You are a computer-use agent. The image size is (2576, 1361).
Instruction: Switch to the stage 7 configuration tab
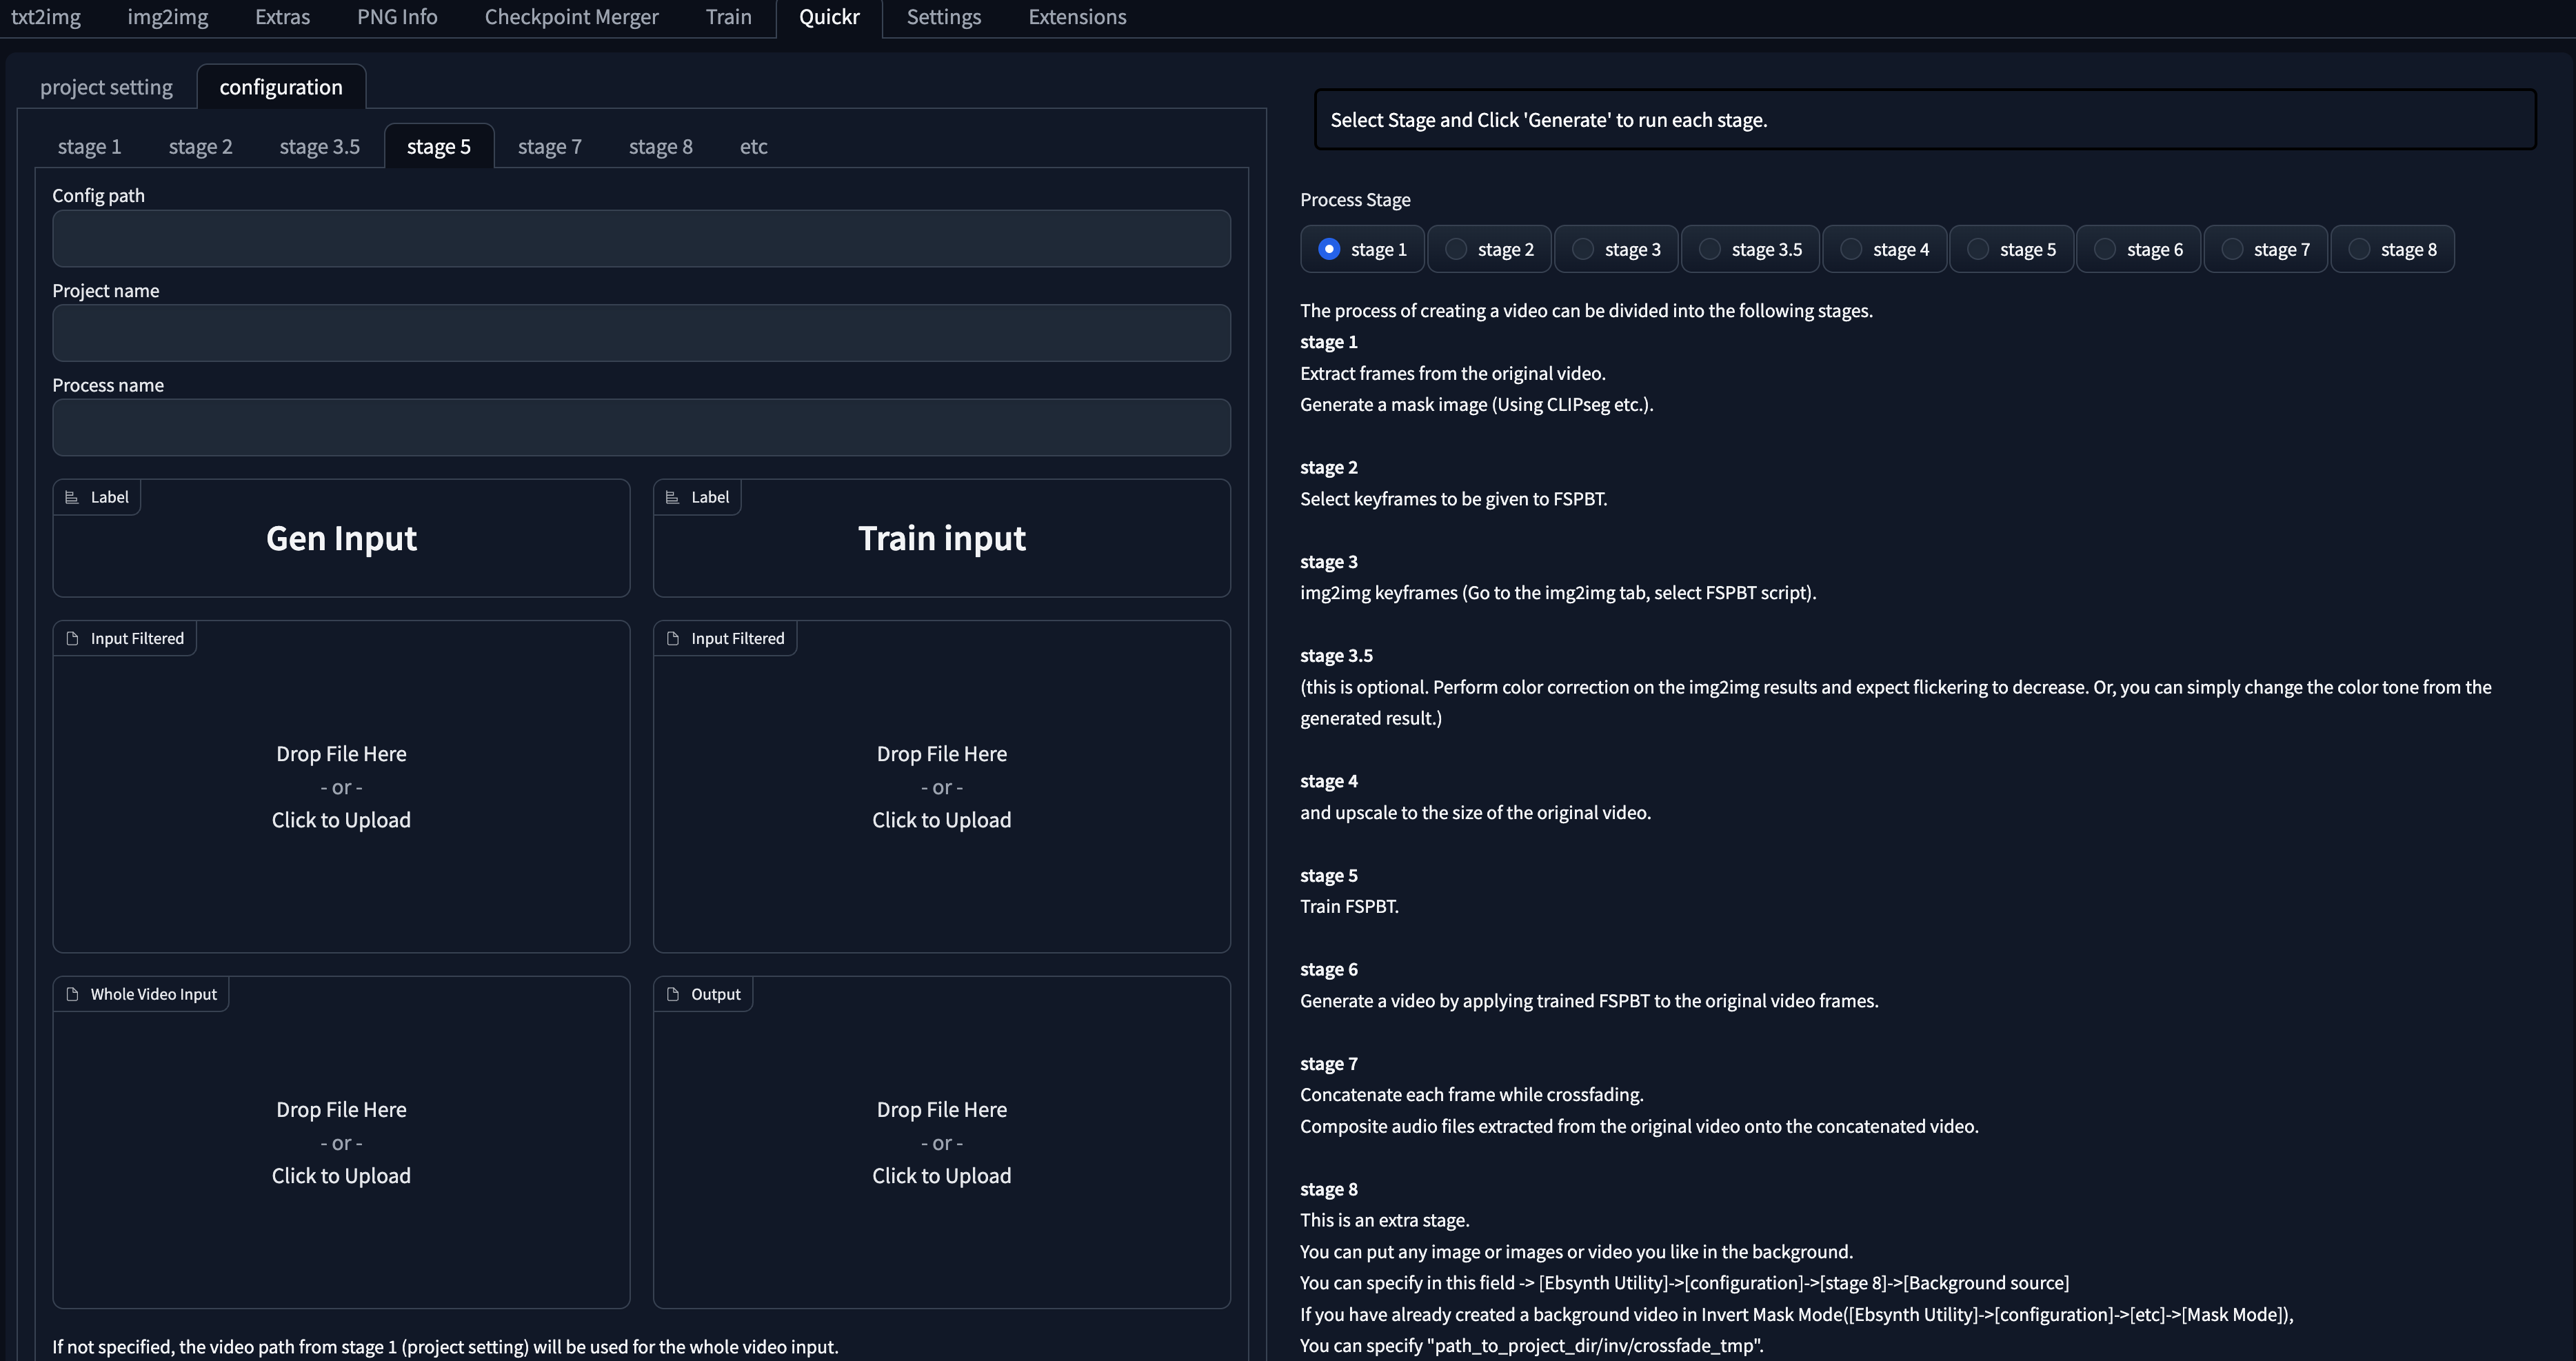[x=549, y=146]
